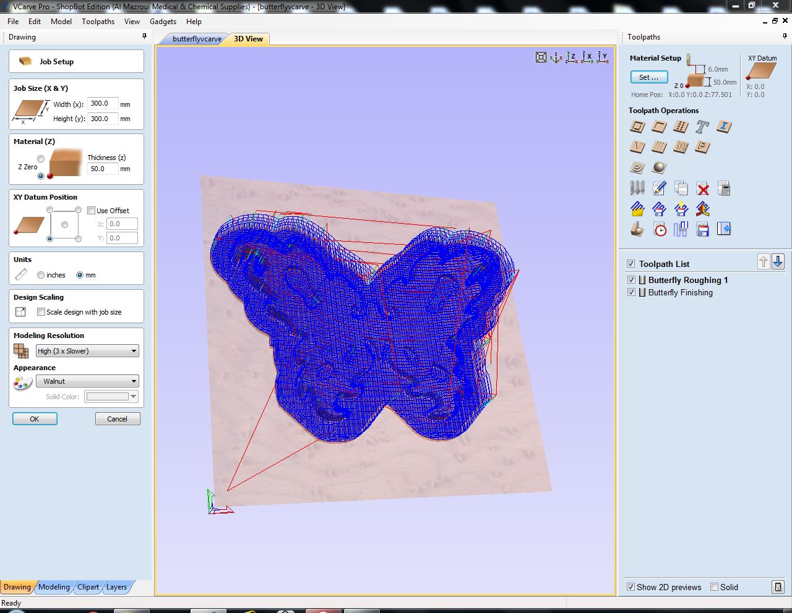Open the 3D Roughing toolpath icon

[x=637, y=167]
